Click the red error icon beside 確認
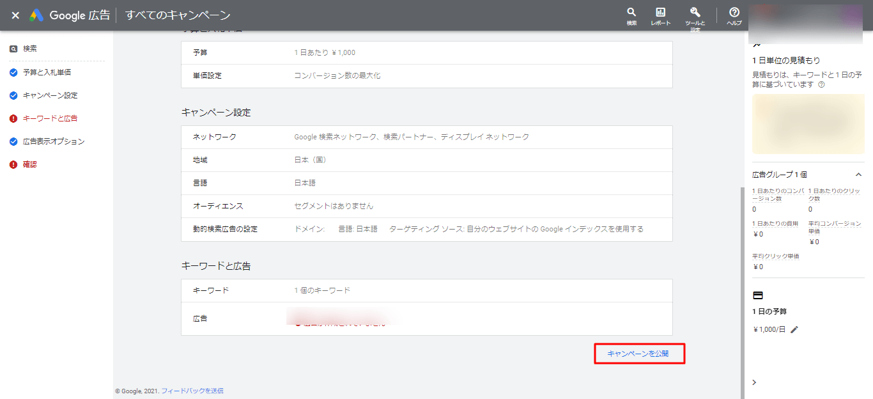 tap(13, 164)
